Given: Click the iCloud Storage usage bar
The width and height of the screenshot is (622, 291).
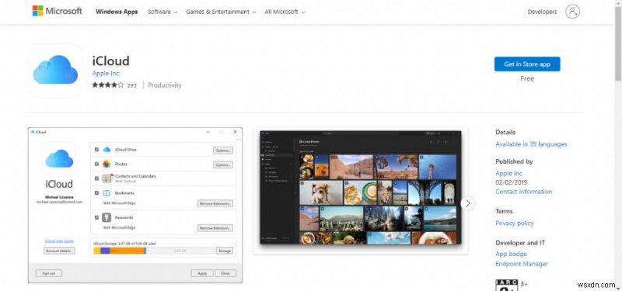Looking at the screenshot, I should click(x=153, y=251).
